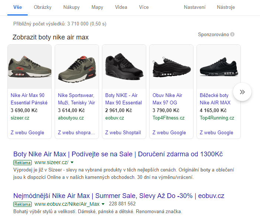Click the Nike Sportswear Muži Tenisky link
This screenshot has width=260, height=222.
[76, 99]
